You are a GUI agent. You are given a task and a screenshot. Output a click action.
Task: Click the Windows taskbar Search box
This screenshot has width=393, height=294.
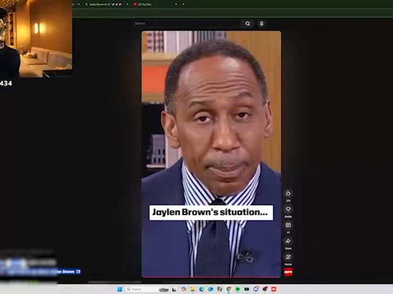coord(147,289)
